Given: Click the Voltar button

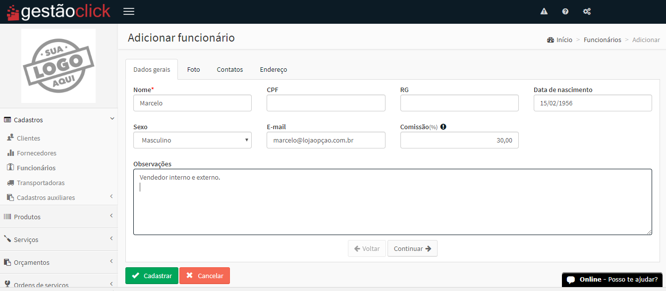Looking at the screenshot, I should coord(367,248).
